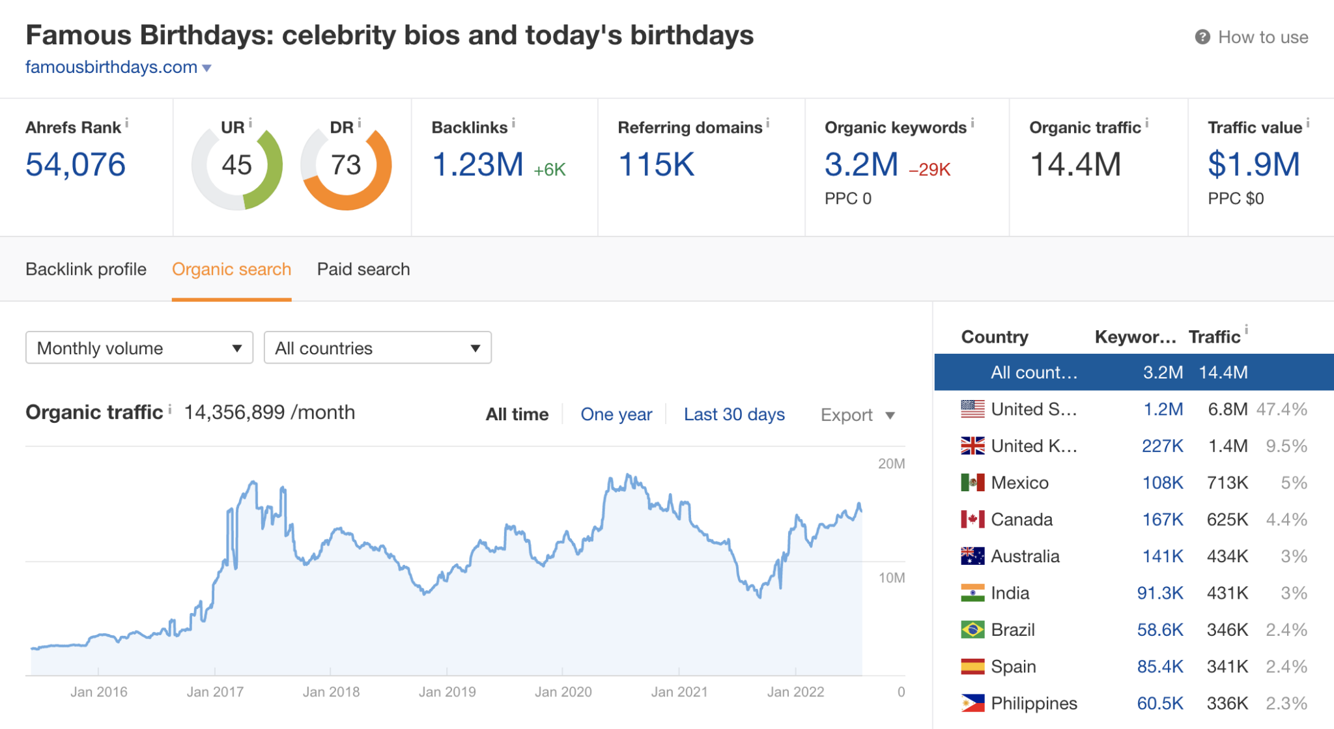Click the 14,356,899 /month traffic figure
This screenshot has height=729, width=1334.
[270, 412]
